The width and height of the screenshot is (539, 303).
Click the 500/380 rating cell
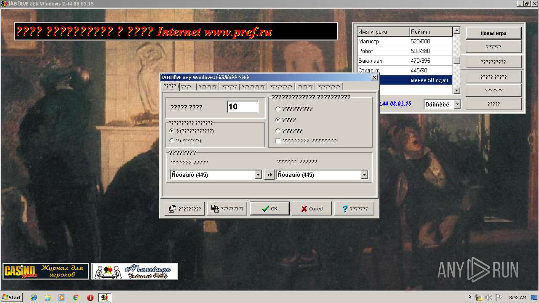pos(431,51)
